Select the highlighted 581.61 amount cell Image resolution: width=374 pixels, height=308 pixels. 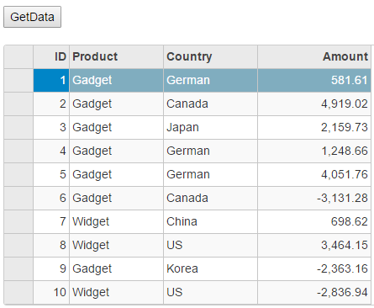pyautogui.click(x=314, y=80)
